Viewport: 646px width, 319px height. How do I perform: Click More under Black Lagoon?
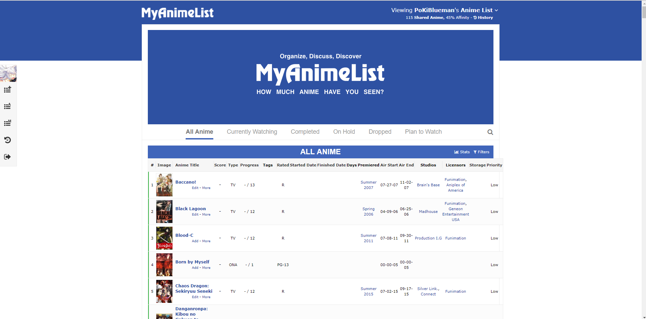(206, 215)
